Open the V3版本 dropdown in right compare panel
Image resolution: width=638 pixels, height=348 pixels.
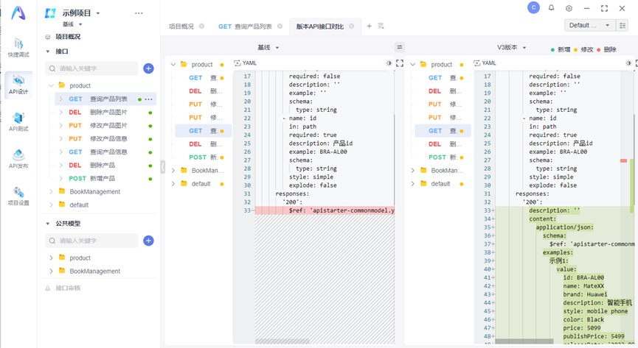click(x=512, y=48)
